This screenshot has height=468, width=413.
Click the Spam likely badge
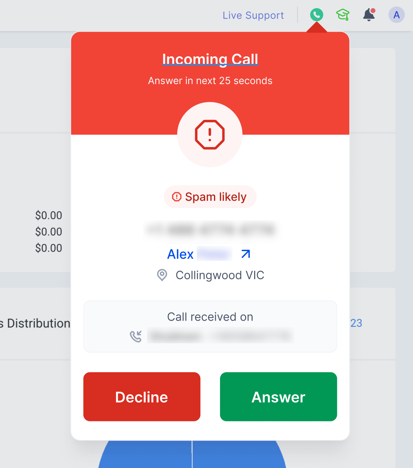[210, 197]
